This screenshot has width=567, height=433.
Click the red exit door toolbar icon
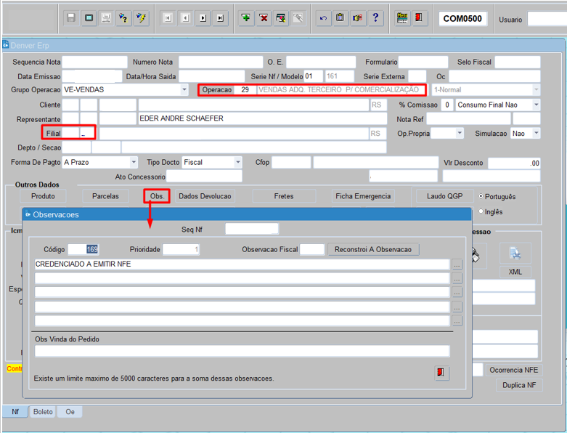pyautogui.click(x=419, y=17)
